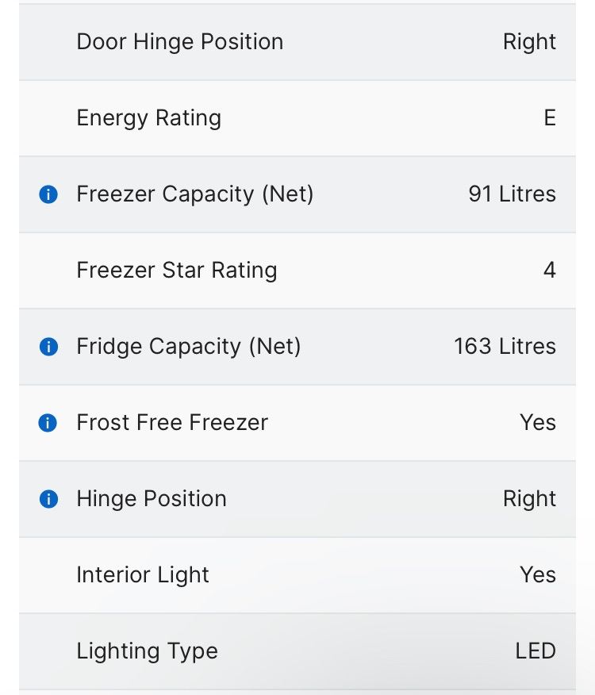This screenshot has width=595, height=695.
Task: Select the Lighting Type label
Action: 147,651
